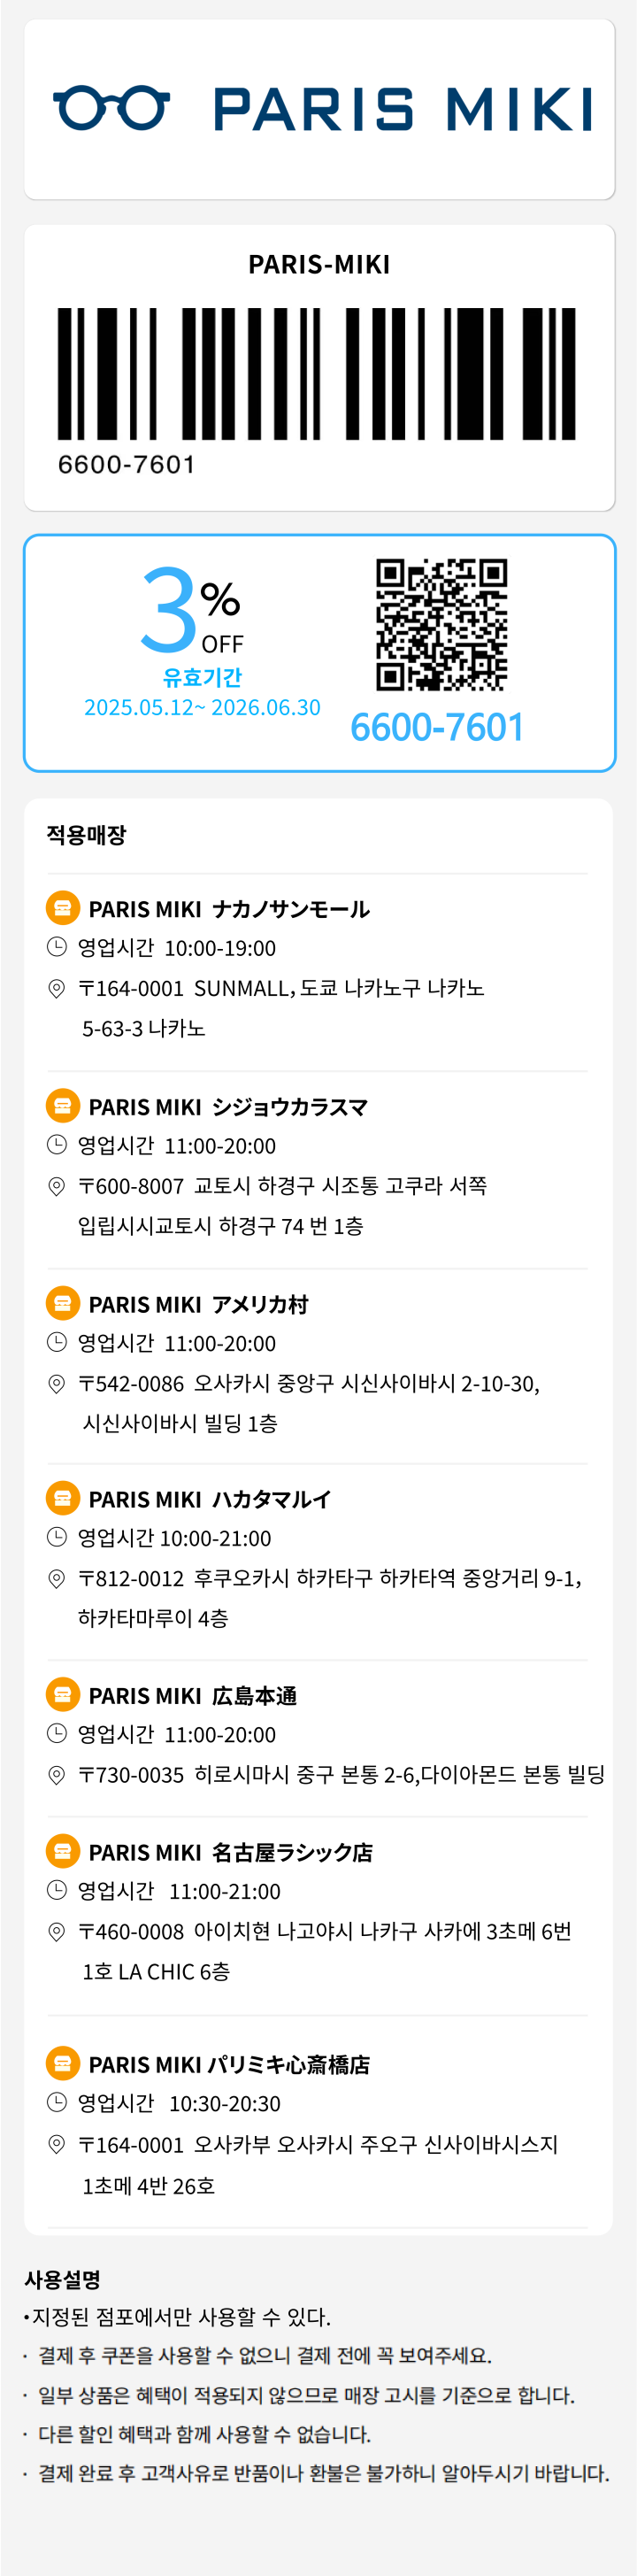
Task: Click the store icon for アメリカ村
Action: point(63,1303)
